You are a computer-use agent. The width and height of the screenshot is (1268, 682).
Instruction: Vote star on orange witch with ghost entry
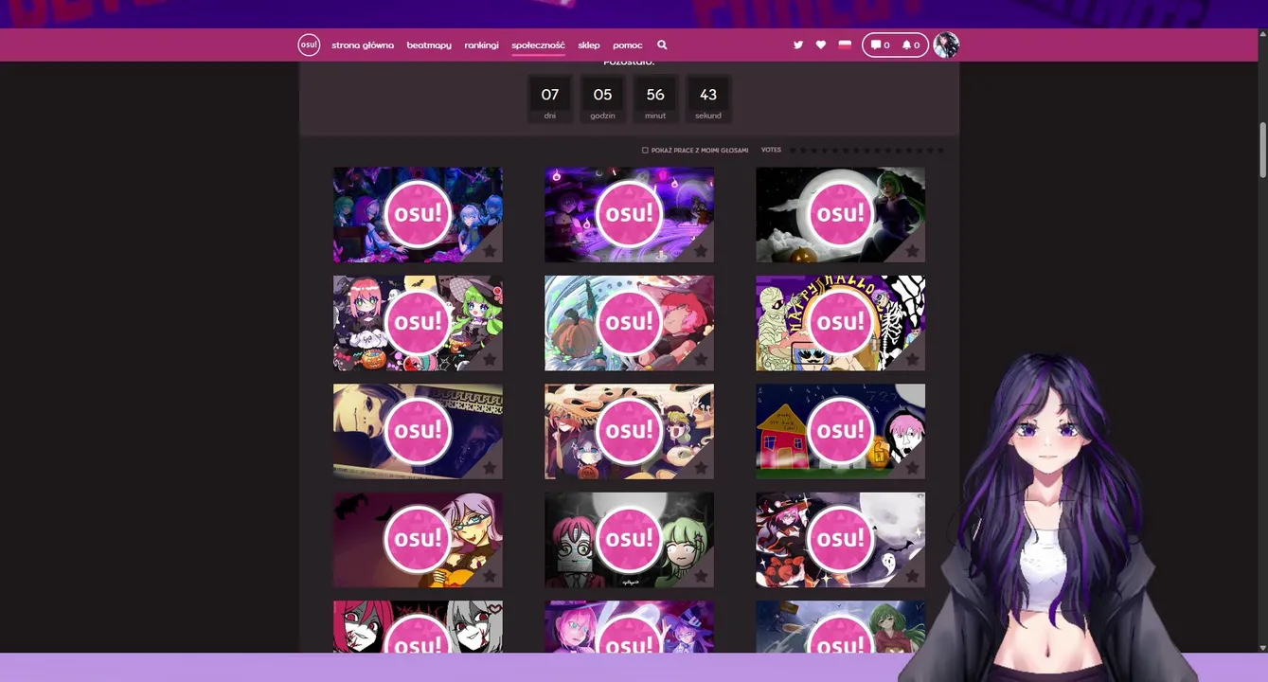(912, 575)
